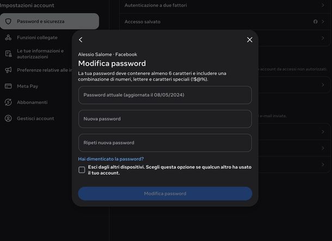Image resolution: width=332 pixels, height=241 pixels.
Task: Focus the Ripeti nuova password field
Action: pos(165,143)
